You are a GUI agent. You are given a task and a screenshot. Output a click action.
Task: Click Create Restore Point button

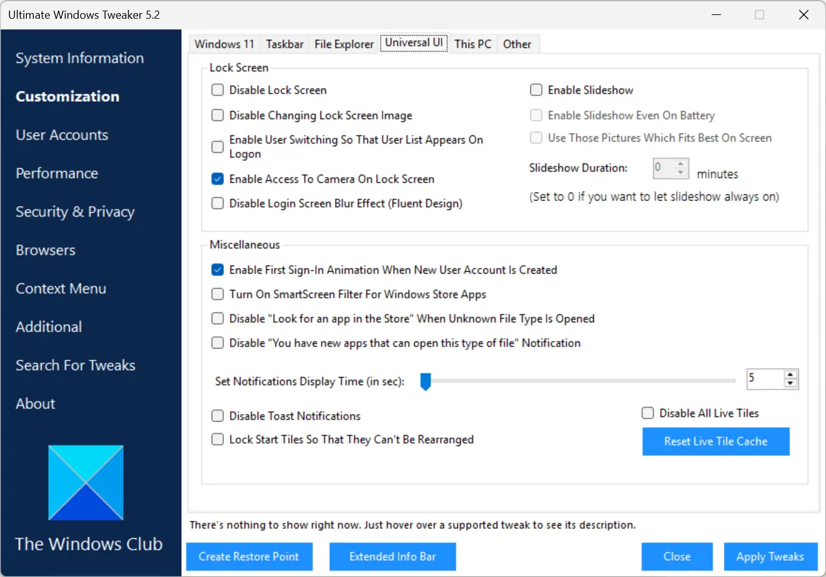point(249,556)
